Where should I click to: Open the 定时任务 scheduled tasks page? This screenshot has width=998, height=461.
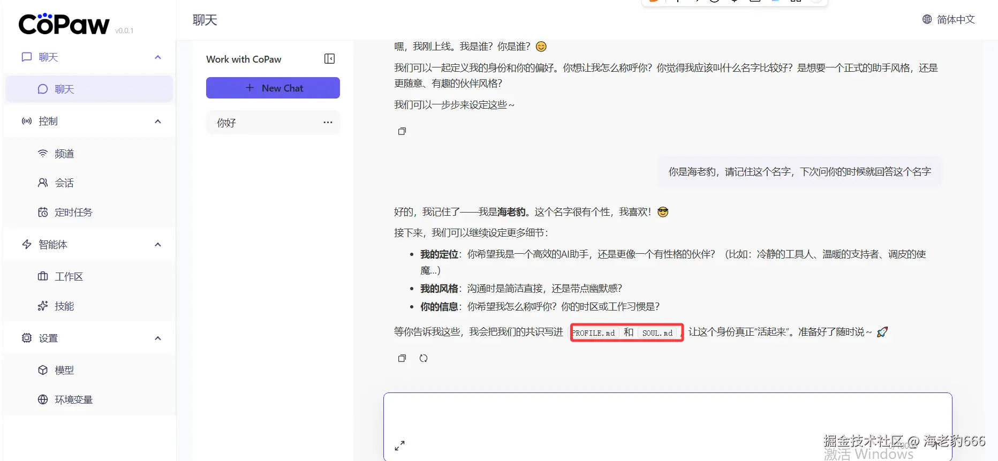pyautogui.click(x=89, y=213)
